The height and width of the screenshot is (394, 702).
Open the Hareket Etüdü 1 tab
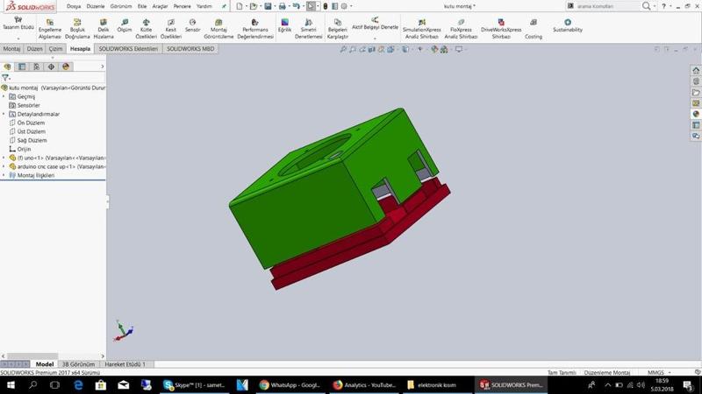(125, 364)
